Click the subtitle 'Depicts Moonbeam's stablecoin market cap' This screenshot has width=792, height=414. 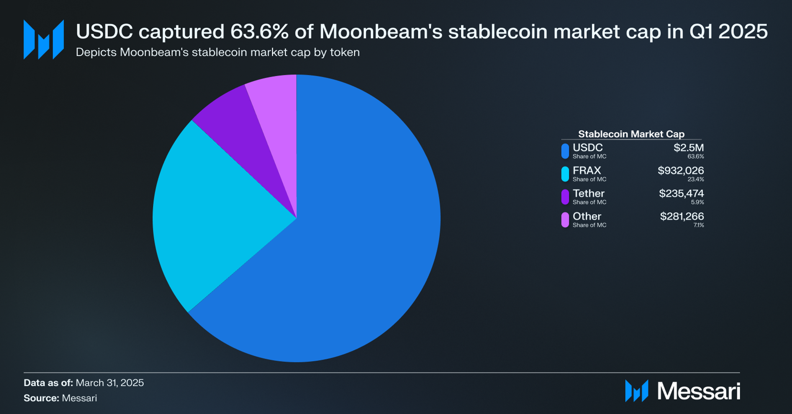pyautogui.click(x=218, y=52)
